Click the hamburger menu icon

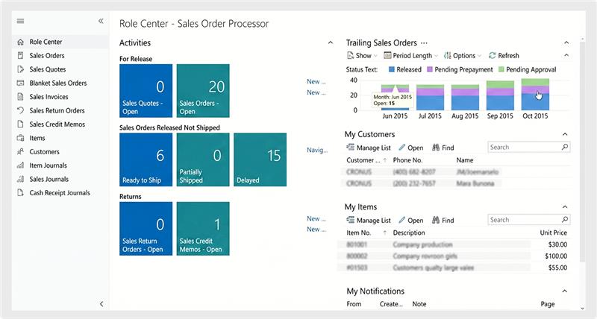click(20, 21)
